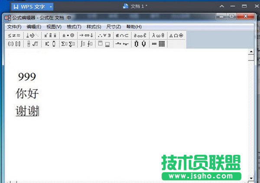Open the 尺寸(Z) menu
This screenshot has height=183, width=260.
pos(114,27)
